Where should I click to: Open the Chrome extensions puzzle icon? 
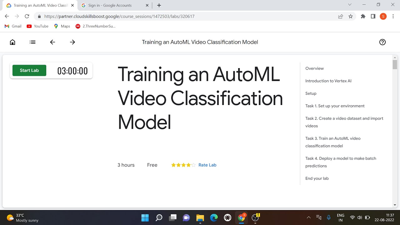(363, 16)
